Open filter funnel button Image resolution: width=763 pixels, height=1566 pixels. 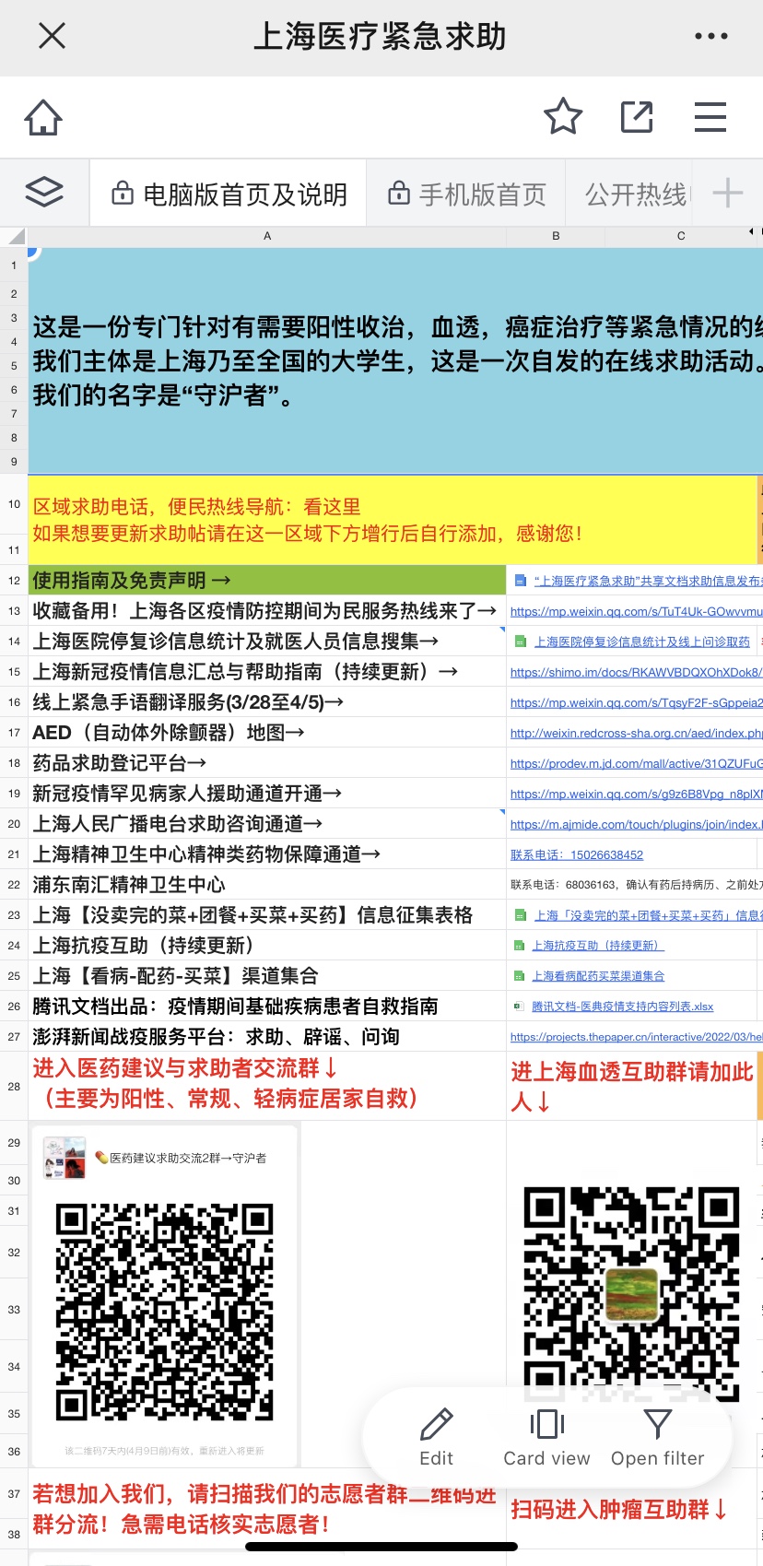tap(657, 1437)
